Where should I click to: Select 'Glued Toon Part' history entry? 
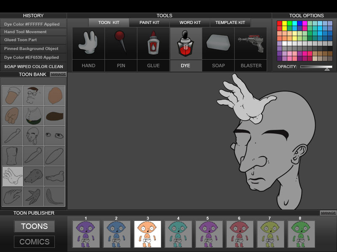(x=33, y=40)
